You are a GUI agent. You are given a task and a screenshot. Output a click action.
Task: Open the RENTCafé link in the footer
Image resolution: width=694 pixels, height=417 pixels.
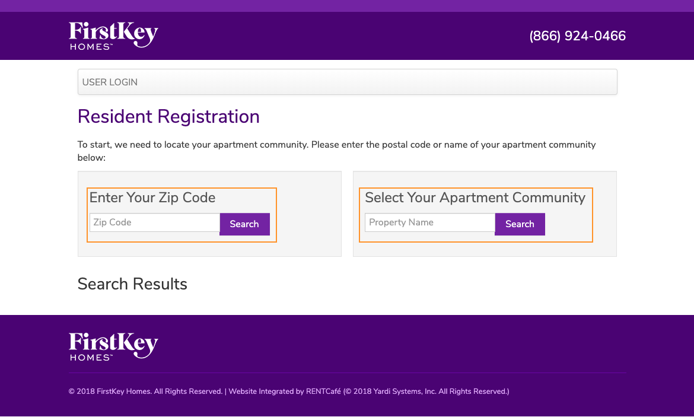324,391
